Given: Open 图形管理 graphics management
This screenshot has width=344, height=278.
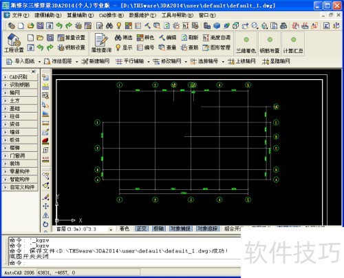Looking at the screenshot, I should coord(217,47).
